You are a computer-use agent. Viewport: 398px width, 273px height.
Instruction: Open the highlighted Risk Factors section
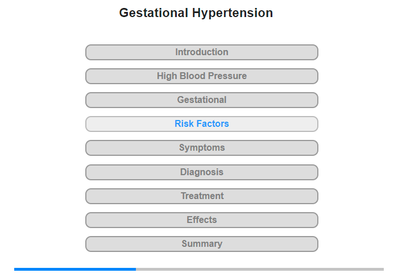[x=202, y=124]
